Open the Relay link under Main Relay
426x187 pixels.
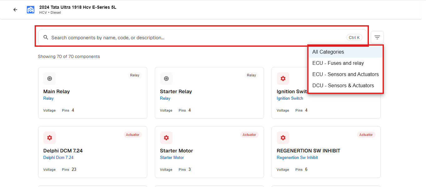(48, 98)
